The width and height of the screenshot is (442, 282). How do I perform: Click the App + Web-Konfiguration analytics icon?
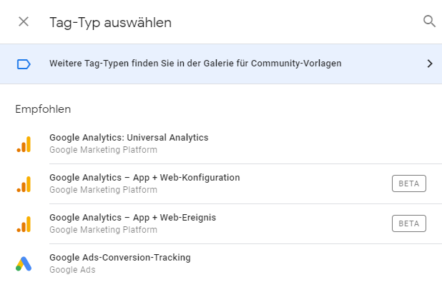click(x=24, y=184)
